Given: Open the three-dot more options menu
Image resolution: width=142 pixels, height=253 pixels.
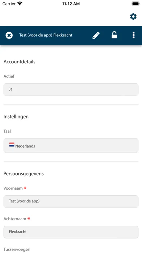Looking at the screenshot, I should (133, 35).
